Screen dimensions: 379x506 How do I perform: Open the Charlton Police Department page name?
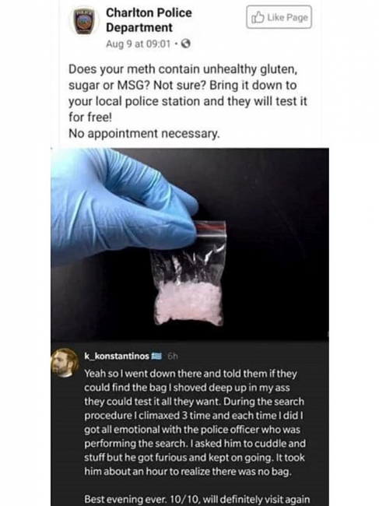click(149, 20)
